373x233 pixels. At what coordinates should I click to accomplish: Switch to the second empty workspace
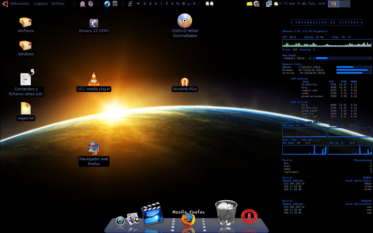[x=345, y=4]
